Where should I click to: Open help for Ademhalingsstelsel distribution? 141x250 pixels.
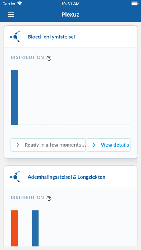(49, 199)
